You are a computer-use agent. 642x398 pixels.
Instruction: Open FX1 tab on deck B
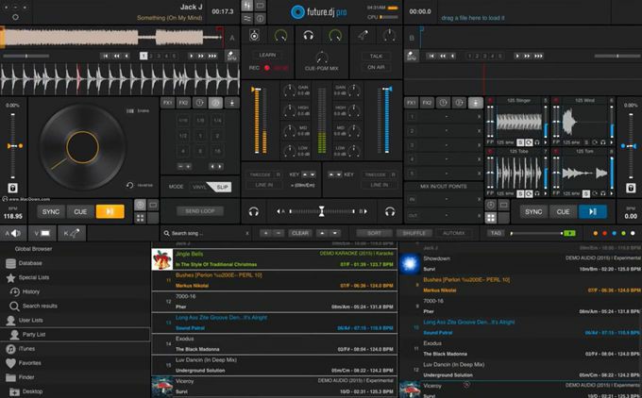[x=411, y=103]
